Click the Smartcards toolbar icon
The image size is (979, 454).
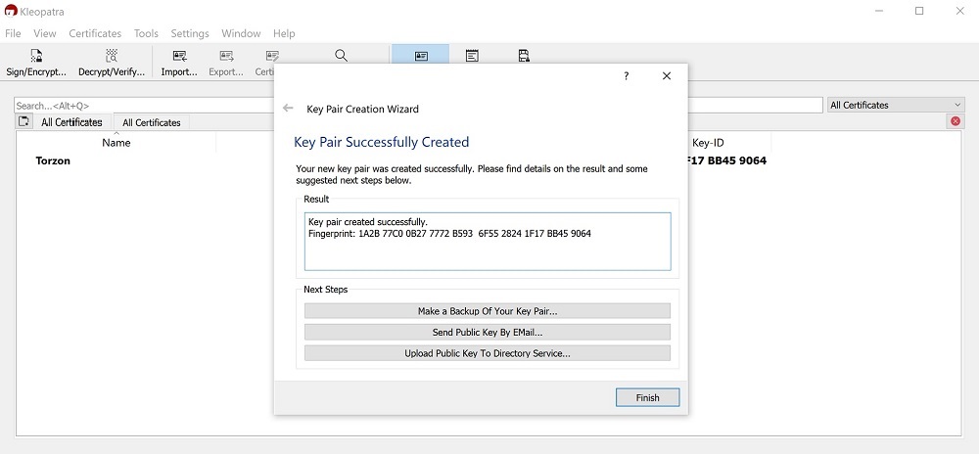[524, 56]
